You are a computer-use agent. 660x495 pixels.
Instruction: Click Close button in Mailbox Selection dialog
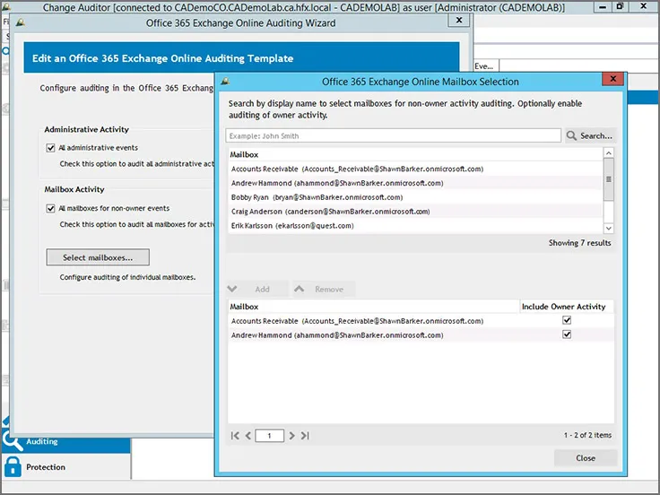point(586,458)
